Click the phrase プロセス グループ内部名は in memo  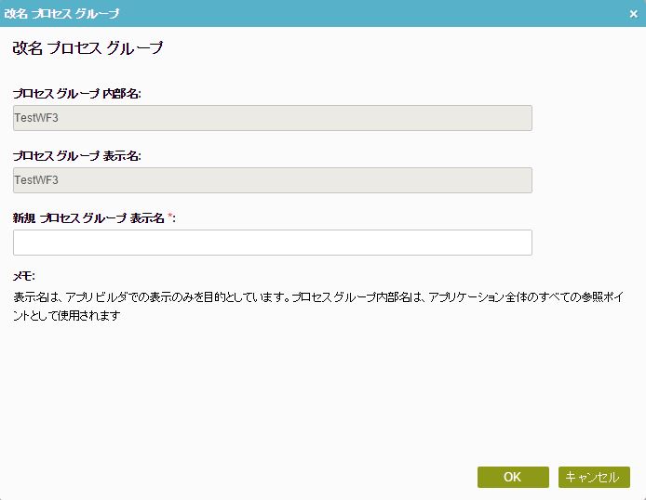[357, 296]
